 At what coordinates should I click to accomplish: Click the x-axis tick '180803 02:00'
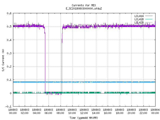coord(24,111)
